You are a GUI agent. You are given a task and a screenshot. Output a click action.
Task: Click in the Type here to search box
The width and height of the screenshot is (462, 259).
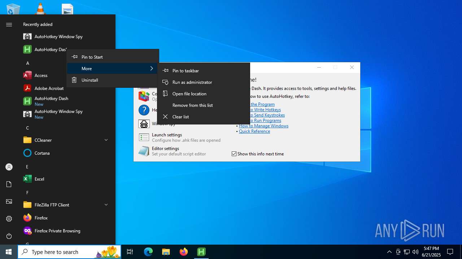point(69,252)
